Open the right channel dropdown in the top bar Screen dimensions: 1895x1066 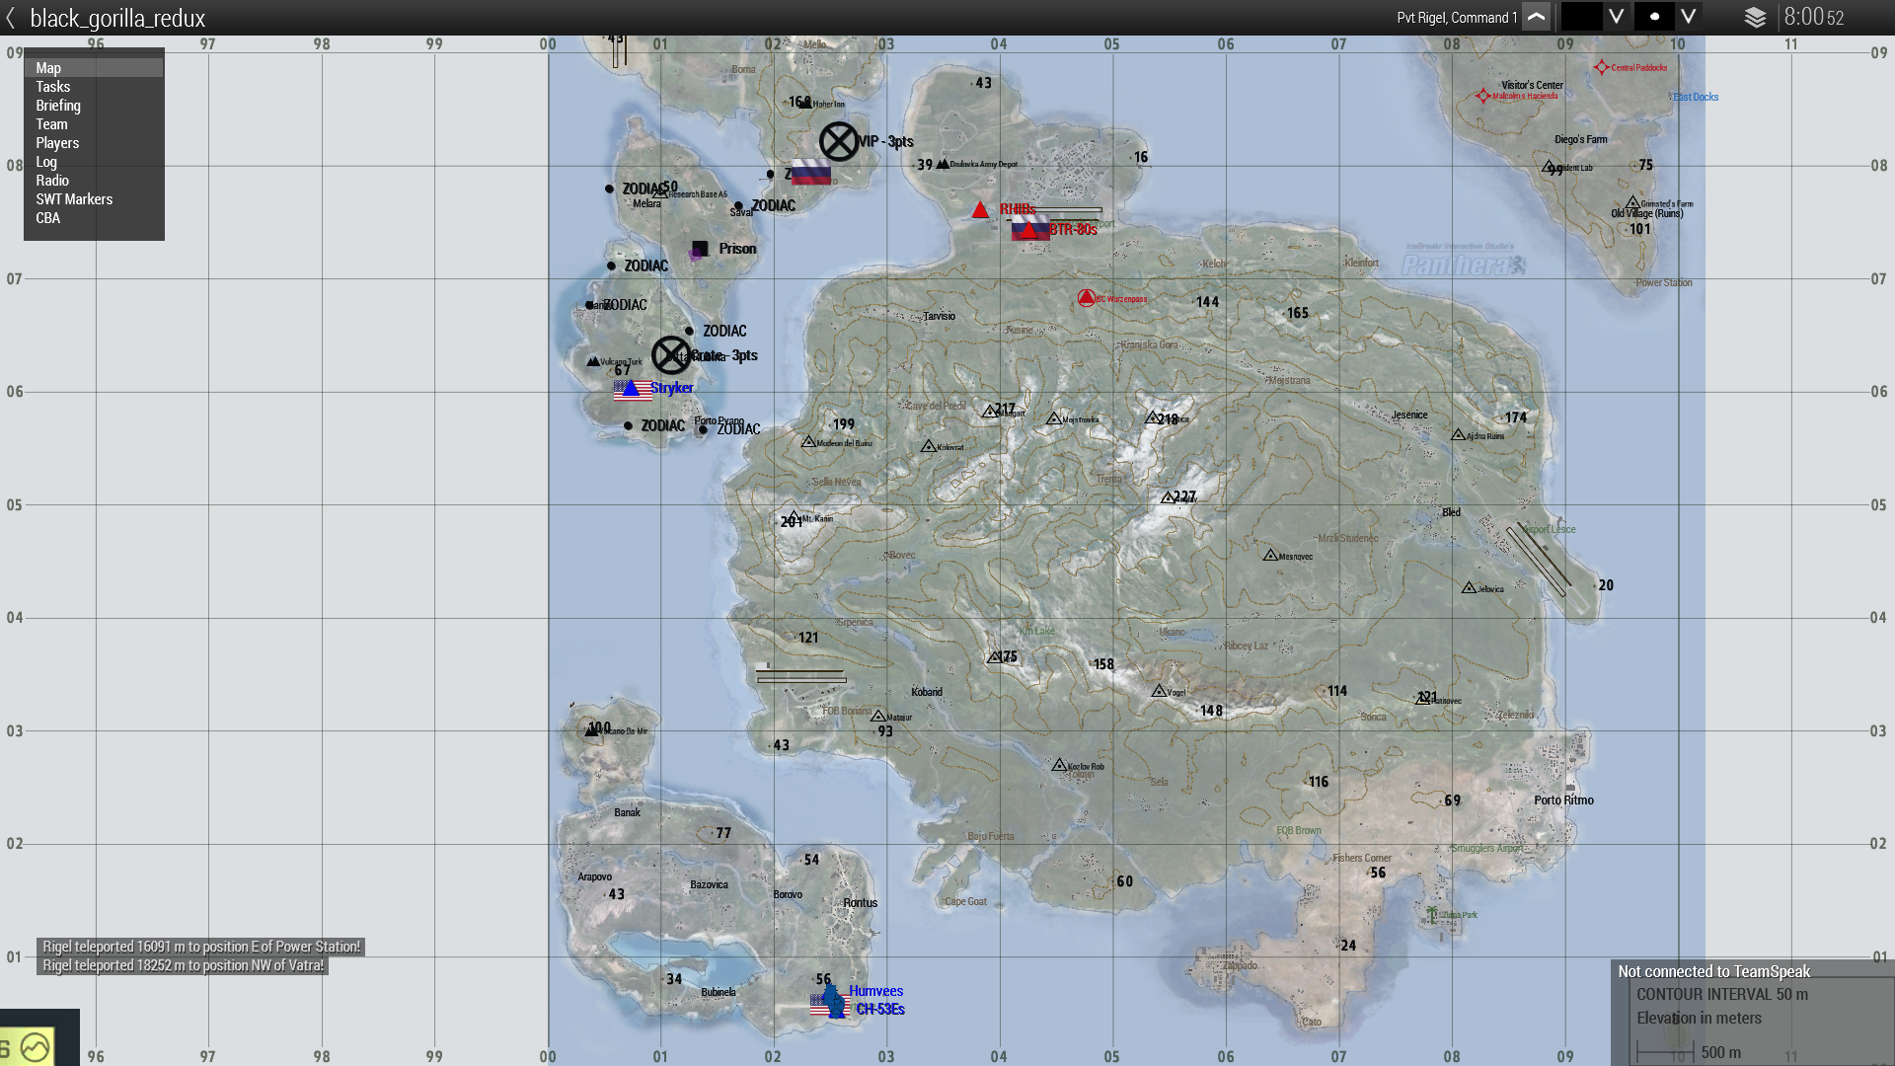pos(1688,16)
